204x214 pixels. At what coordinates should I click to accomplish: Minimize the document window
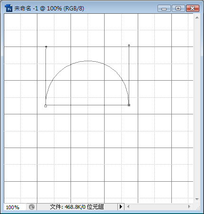pyautogui.click(x=164, y=8)
